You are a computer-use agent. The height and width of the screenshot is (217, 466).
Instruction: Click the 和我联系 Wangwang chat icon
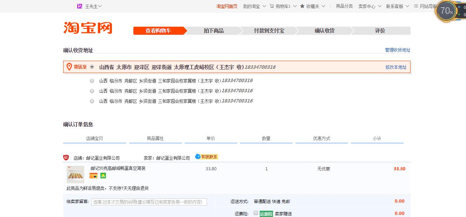207,157
